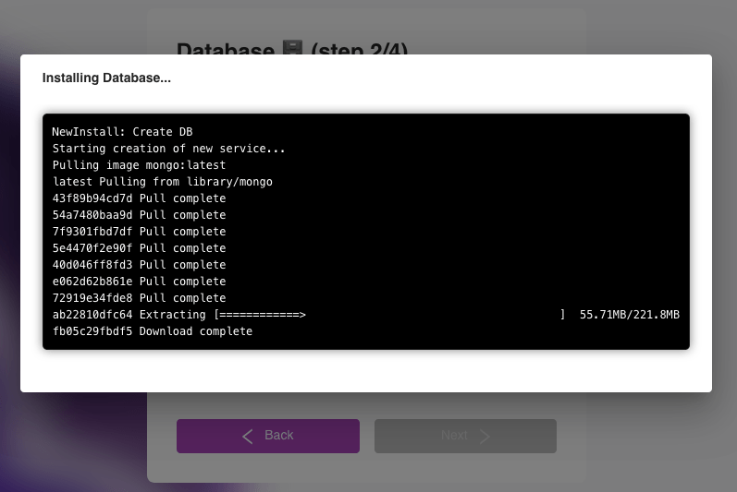Click the Back button
Viewport: 737px width, 492px height.
267,436
